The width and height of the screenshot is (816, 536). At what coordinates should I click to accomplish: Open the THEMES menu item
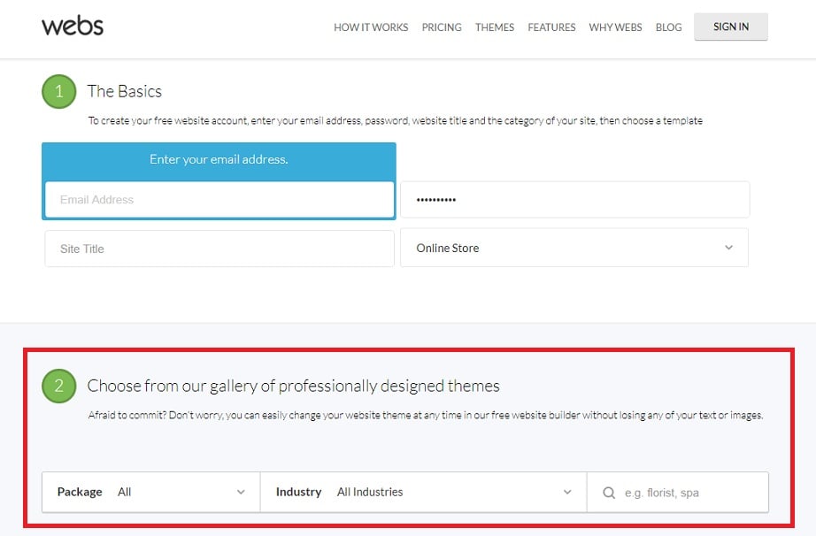pos(495,27)
